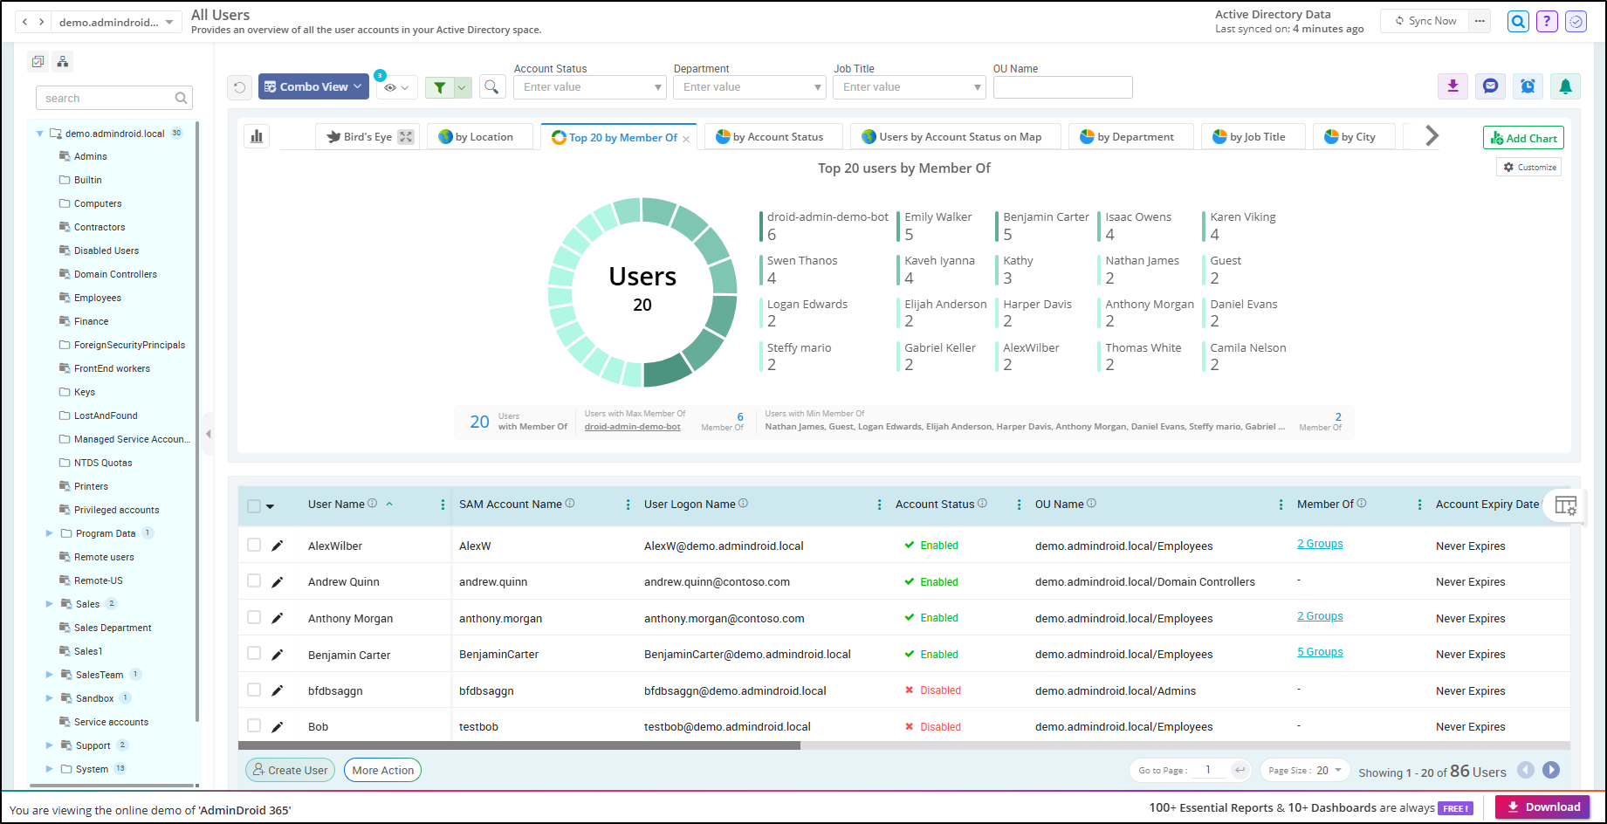Open the more options ellipsis next to Sync Now
The width and height of the screenshot is (1607, 824).
pyautogui.click(x=1479, y=21)
